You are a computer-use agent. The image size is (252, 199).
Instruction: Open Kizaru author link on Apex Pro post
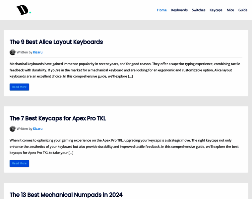[38, 129]
